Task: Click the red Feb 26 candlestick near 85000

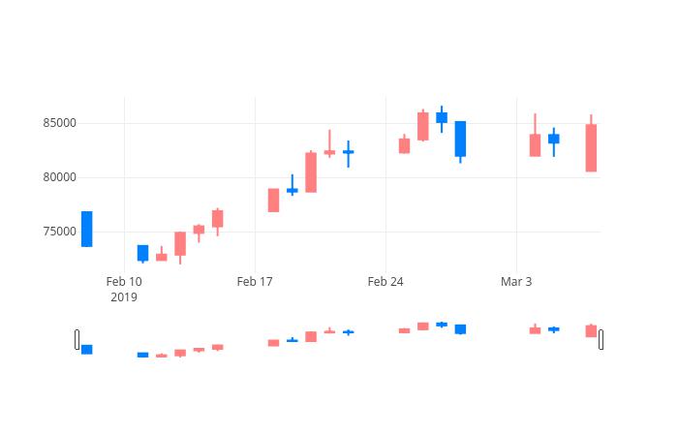Action: tap(423, 126)
